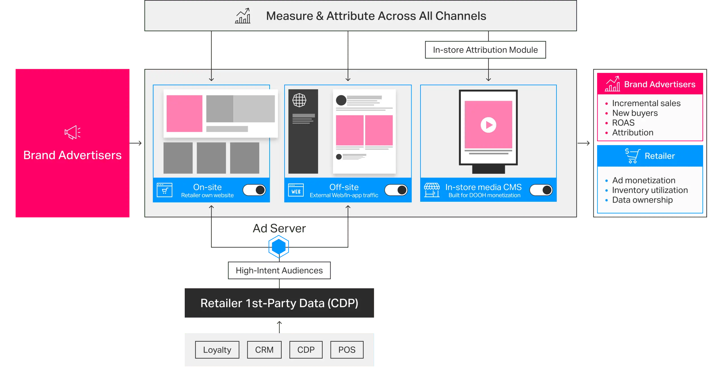Click the storefront icon for In-store media CMS
Image resolution: width=722 pixels, height=382 pixels.
click(432, 190)
